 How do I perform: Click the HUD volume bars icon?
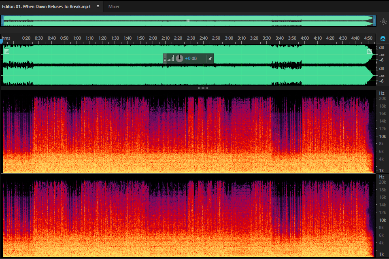coord(170,59)
